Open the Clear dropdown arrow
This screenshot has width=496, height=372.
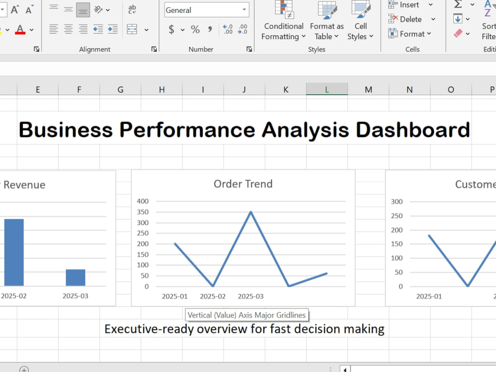468,34
